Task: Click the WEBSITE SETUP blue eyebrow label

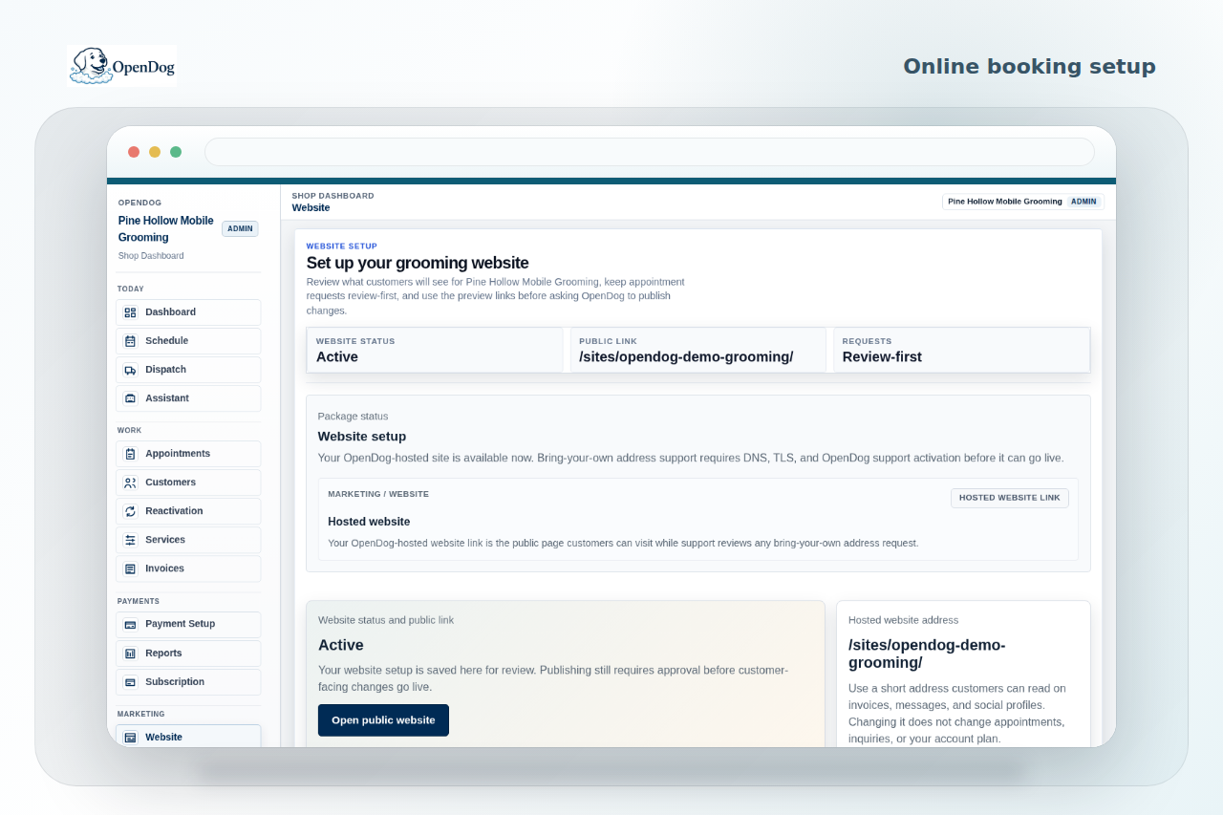Action: (342, 247)
